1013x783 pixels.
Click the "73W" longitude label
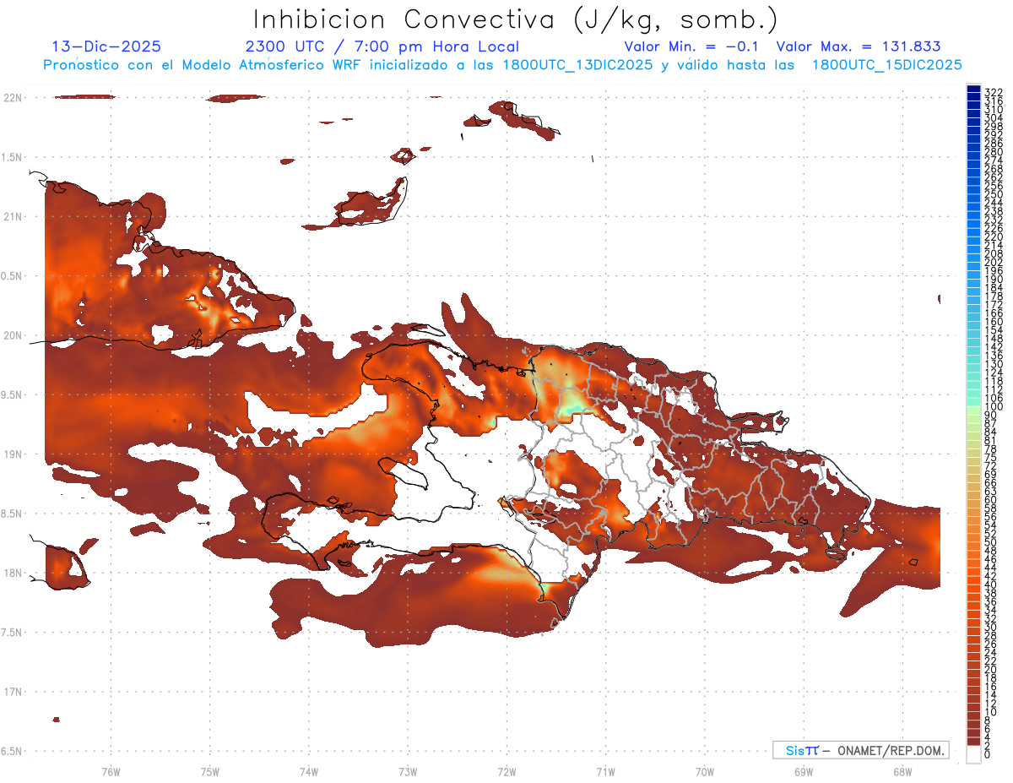click(408, 771)
